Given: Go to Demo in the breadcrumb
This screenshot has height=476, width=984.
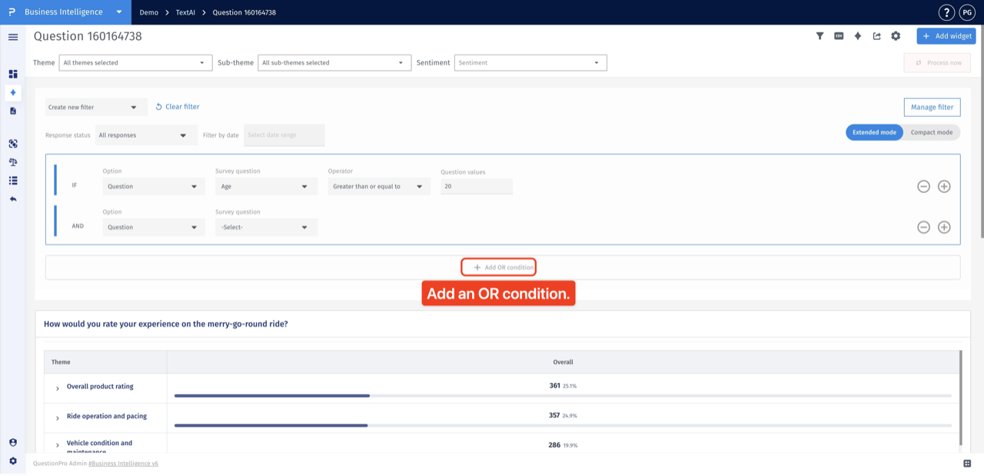Looking at the screenshot, I should coord(149,12).
